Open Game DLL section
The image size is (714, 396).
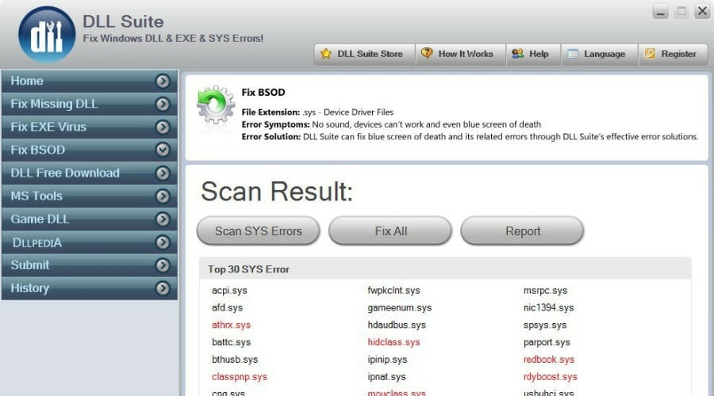tap(90, 219)
